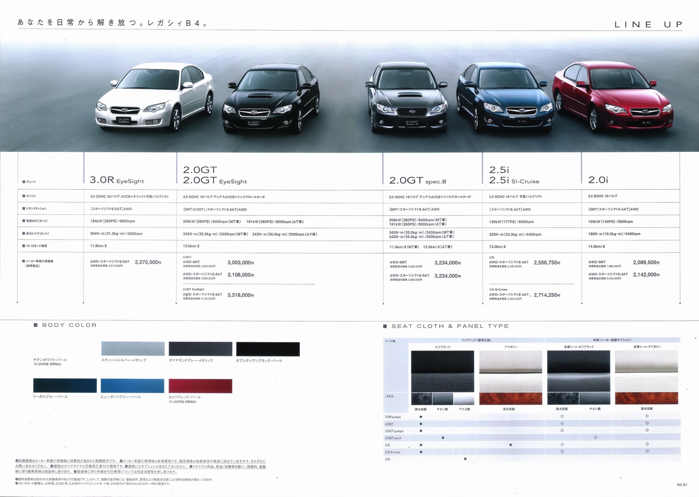Click the ニューポートブルー・パール color label

(121, 396)
